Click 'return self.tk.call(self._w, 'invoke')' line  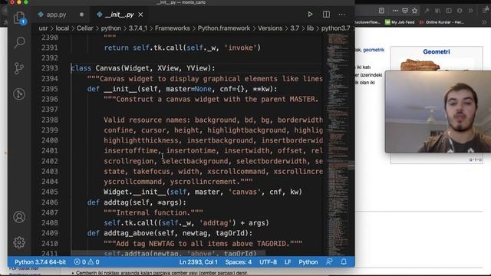point(183,48)
